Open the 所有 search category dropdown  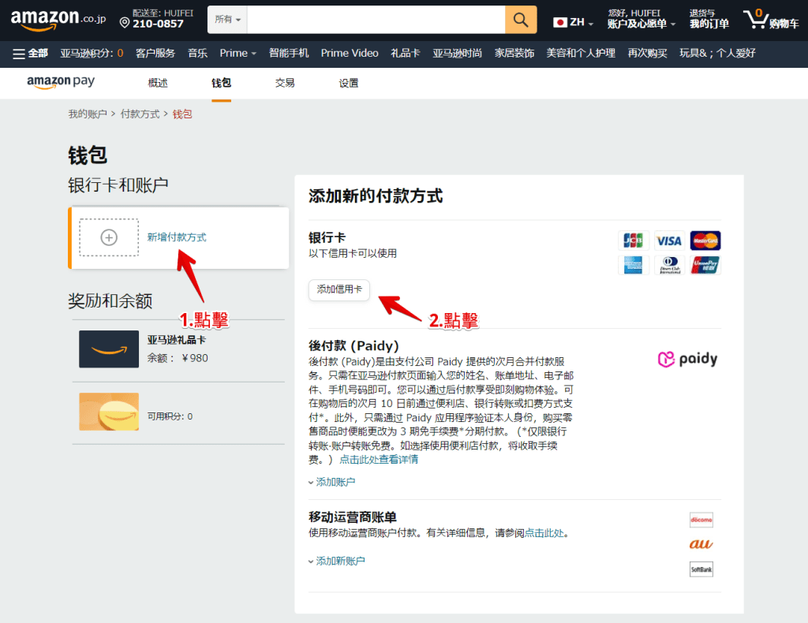tap(227, 20)
